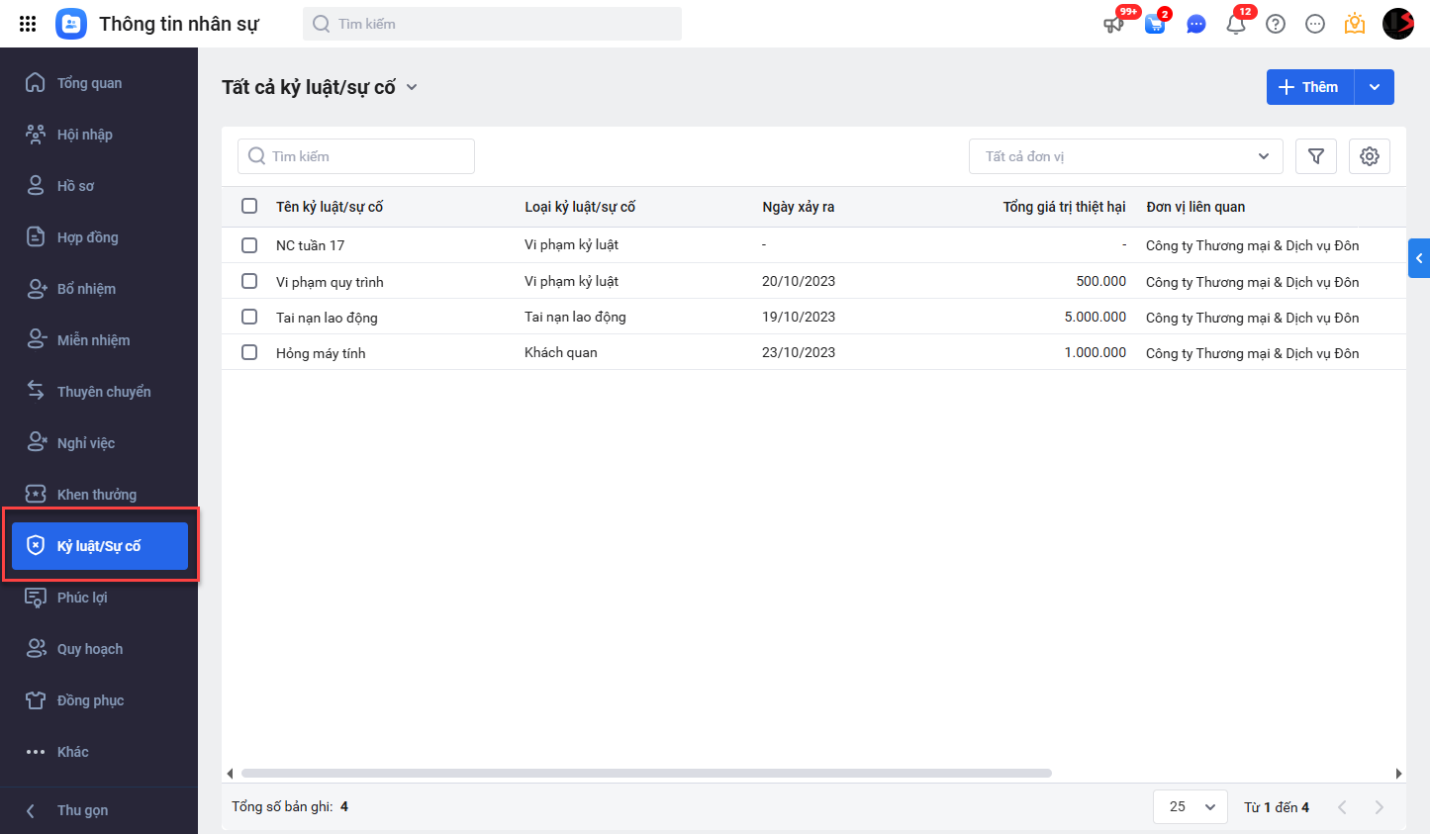Open the shopping cart icon
This screenshot has width=1430, height=834.
click(x=1155, y=24)
